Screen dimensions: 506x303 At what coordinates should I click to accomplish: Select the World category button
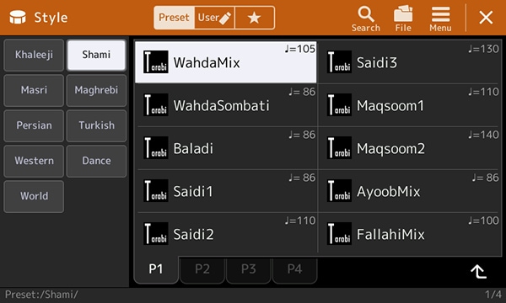[34, 196]
